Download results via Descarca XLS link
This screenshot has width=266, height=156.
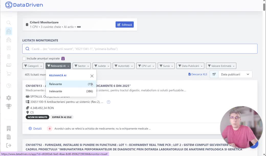point(198,74)
